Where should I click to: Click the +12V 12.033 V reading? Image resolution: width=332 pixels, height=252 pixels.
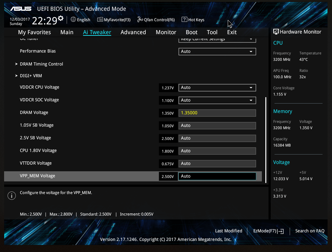(x=281, y=179)
